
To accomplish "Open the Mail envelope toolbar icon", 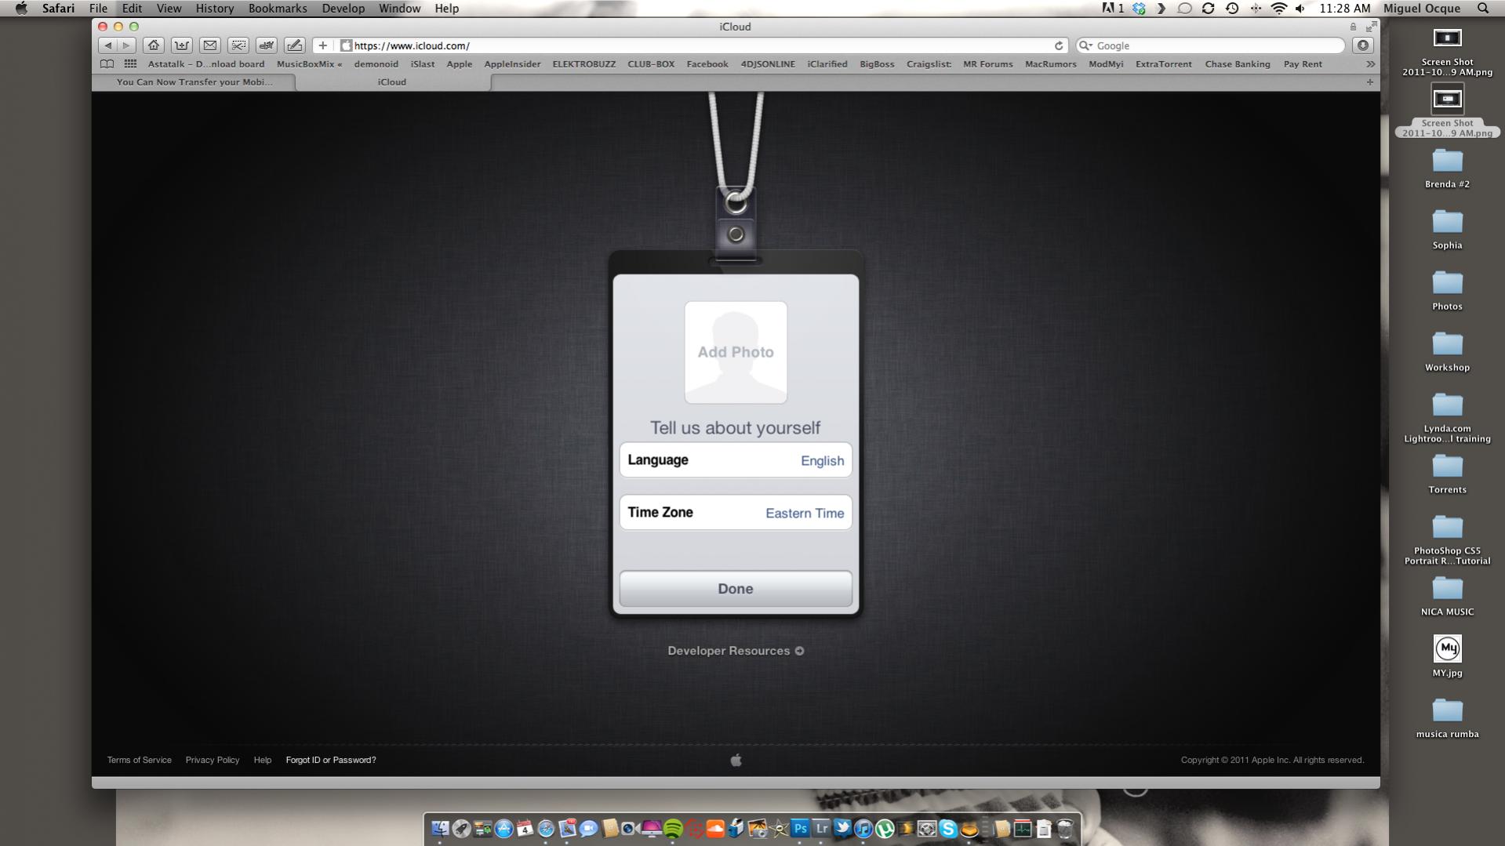I will 210,45.
